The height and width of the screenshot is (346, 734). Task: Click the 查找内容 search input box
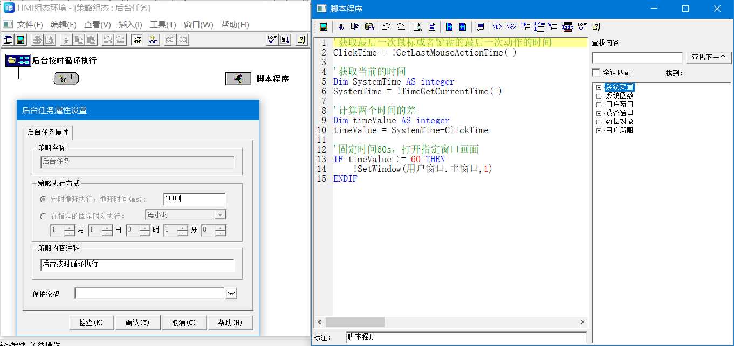pyautogui.click(x=637, y=58)
